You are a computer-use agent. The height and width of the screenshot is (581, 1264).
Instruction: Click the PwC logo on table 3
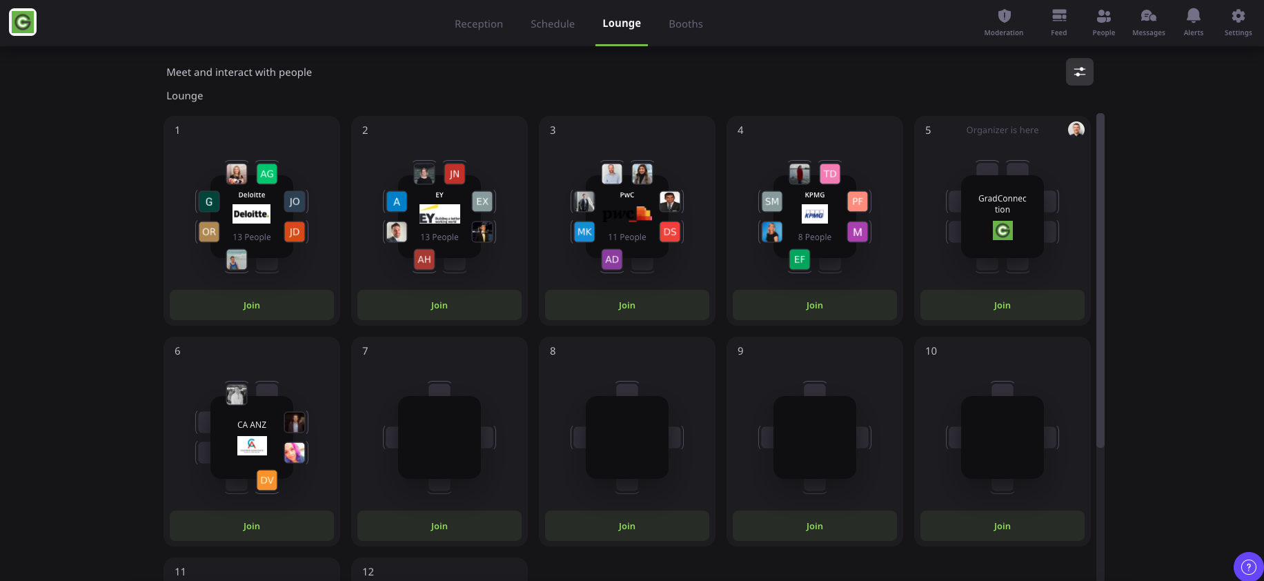pos(627,214)
